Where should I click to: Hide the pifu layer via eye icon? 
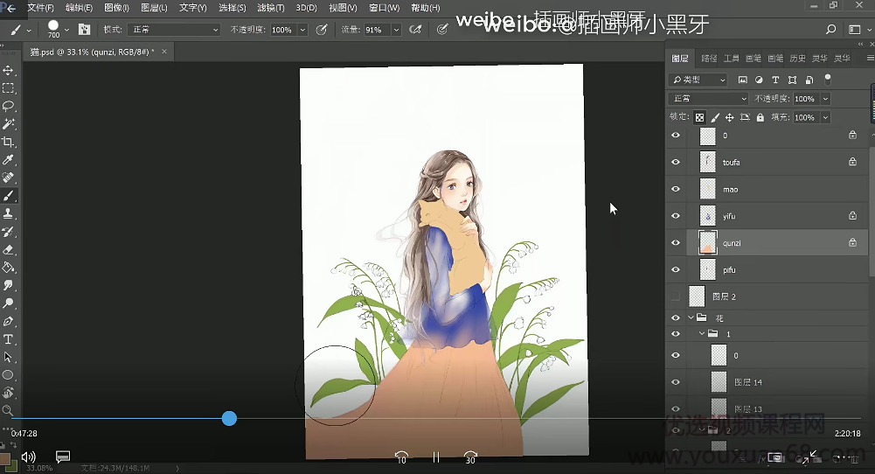tap(675, 270)
